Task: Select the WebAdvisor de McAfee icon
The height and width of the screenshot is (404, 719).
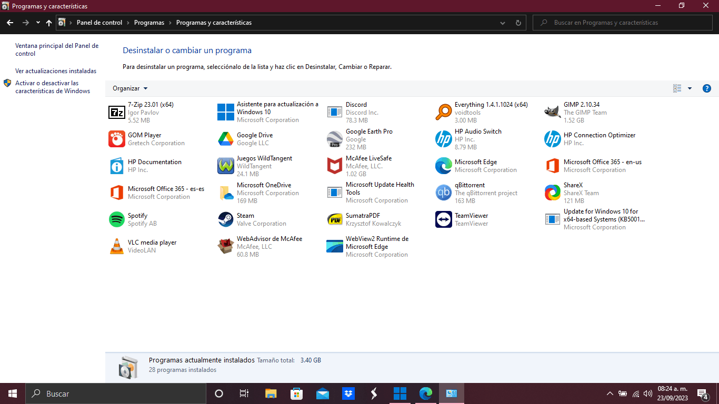Action: [225, 246]
